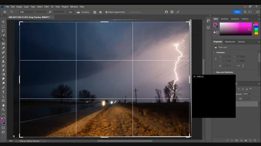Viewport: 261px width, 146px height.
Task: Click the Straighten tool icon
Action: (x=78, y=12)
